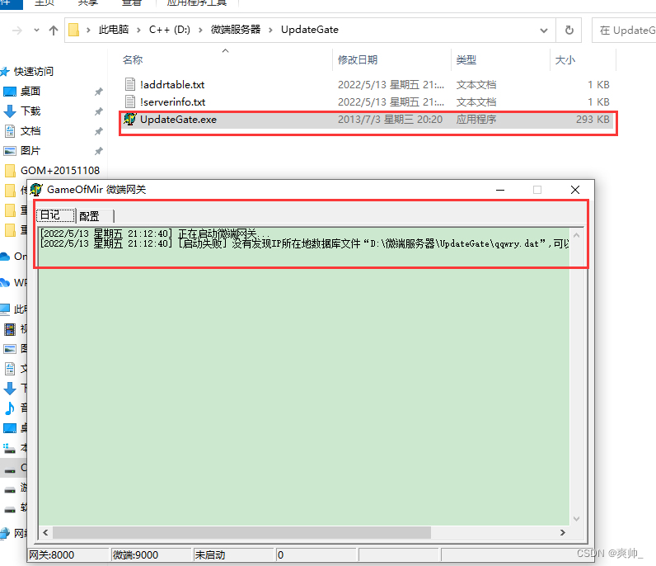The image size is (656, 566).
Task: Click the 正在启动微端网关 log line
Action: pyautogui.click(x=155, y=233)
